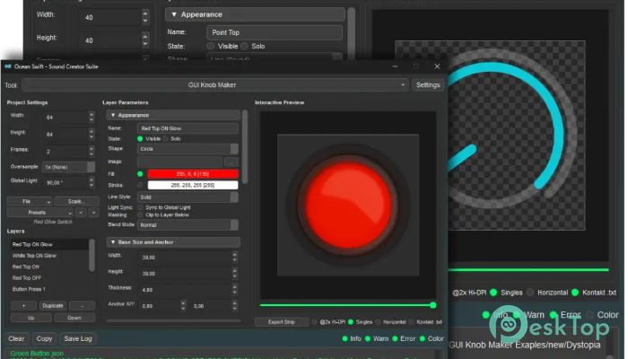Open the red Fill color swatch

tap(193, 174)
